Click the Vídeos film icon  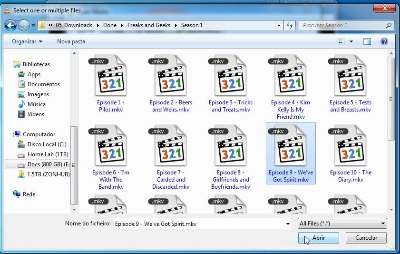[21, 114]
